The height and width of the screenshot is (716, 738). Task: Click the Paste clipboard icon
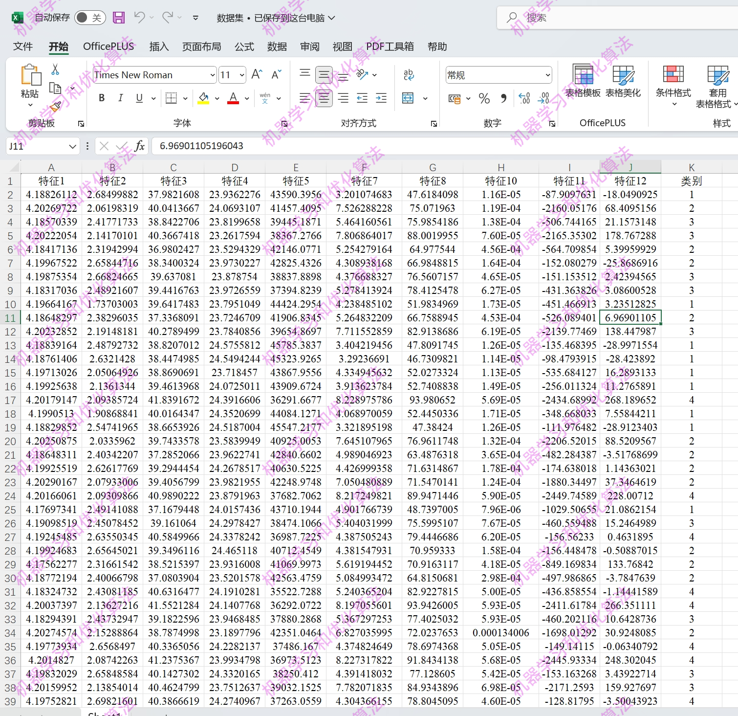pos(30,75)
